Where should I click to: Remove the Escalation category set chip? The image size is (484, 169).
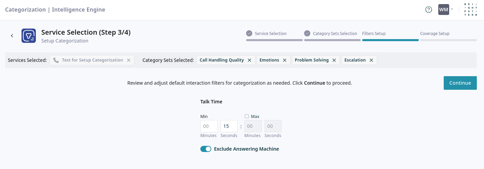(371, 60)
